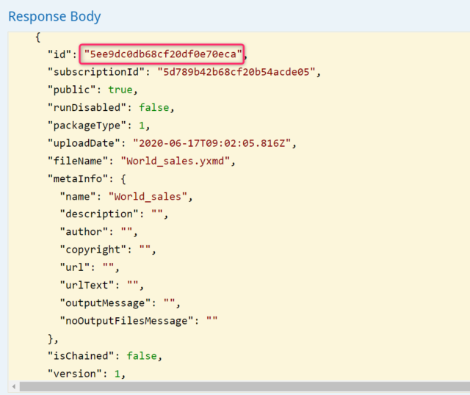Image resolution: width=470 pixels, height=395 pixels.
Task: Click the "name" key in metaInfo
Action: (x=78, y=196)
